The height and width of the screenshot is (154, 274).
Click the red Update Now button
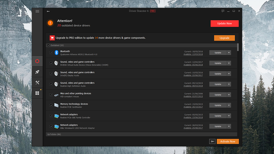point(225,23)
